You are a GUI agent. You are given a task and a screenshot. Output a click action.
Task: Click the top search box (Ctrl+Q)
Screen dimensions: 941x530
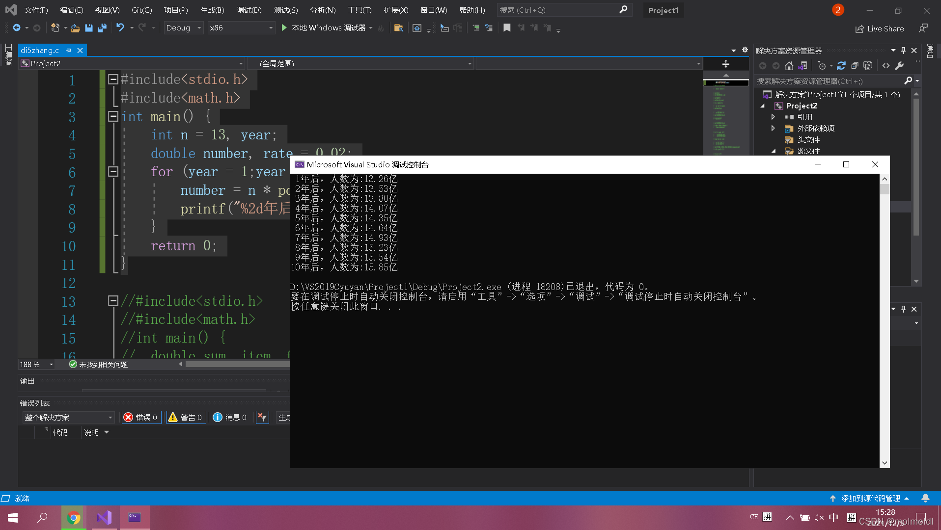(x=564, y=10)
